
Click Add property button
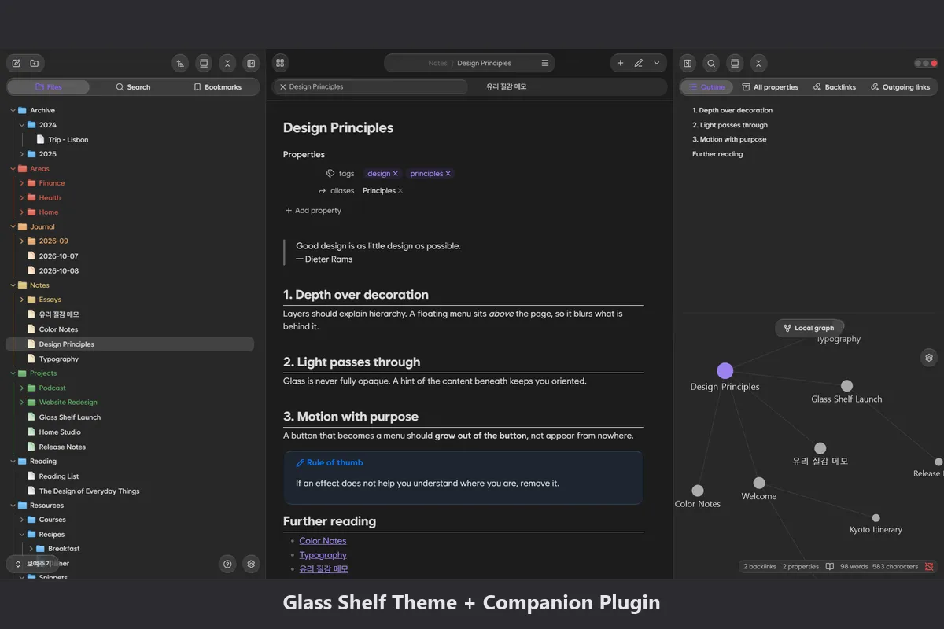click(313, 211)
